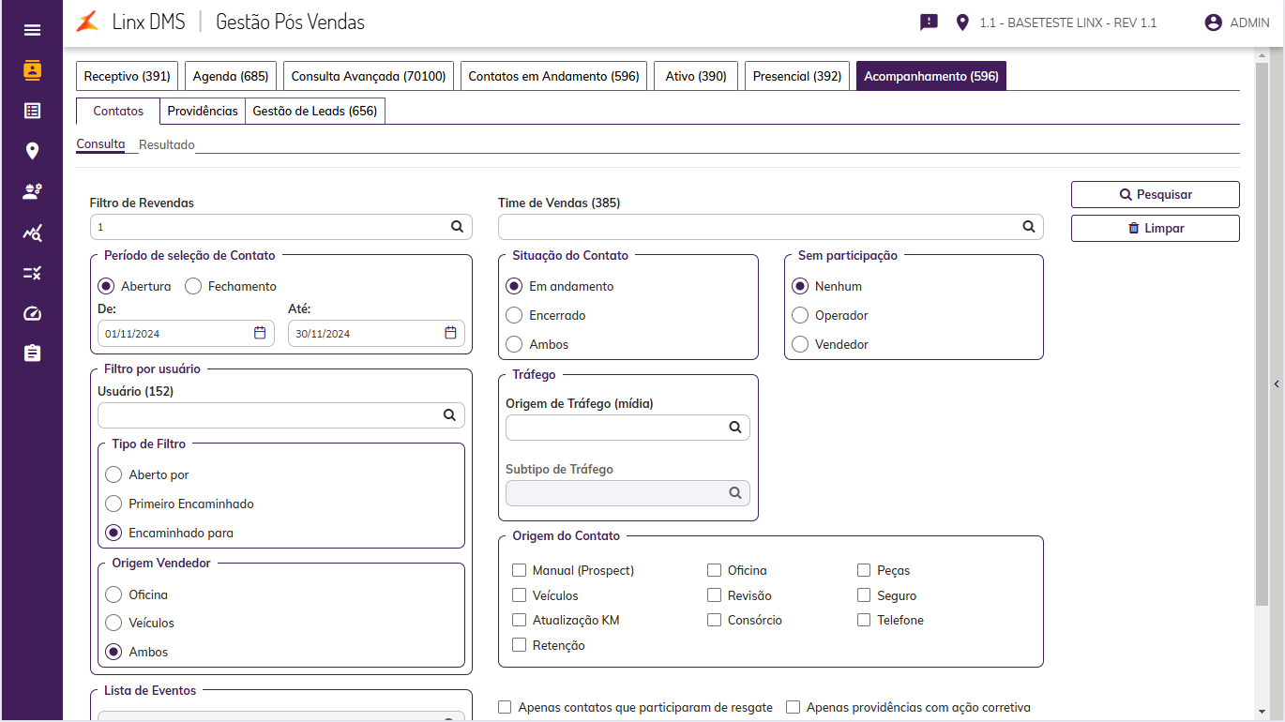Select the Fechamento radio button
Viewport: 1285px width, 722px height.
[193, 286]
